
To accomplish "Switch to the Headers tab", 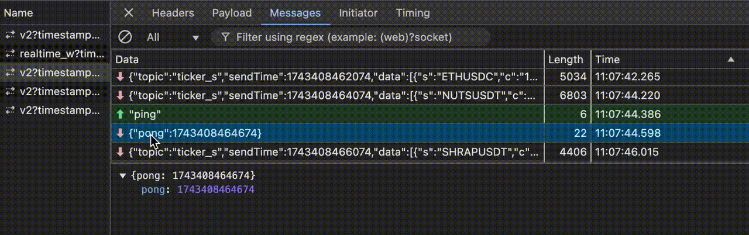I will 173,13.
